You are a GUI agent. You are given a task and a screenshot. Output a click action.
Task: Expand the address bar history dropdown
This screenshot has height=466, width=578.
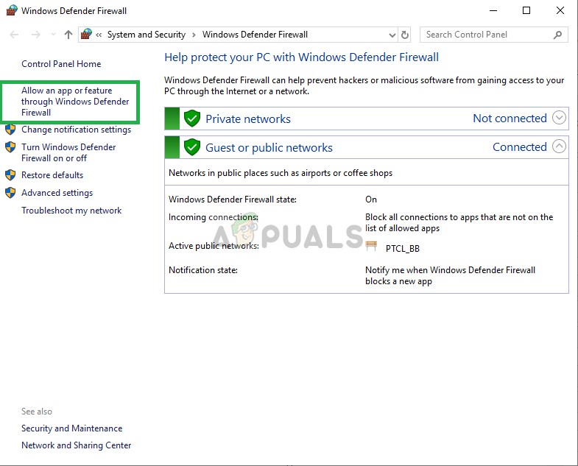(x=392, y=35)
